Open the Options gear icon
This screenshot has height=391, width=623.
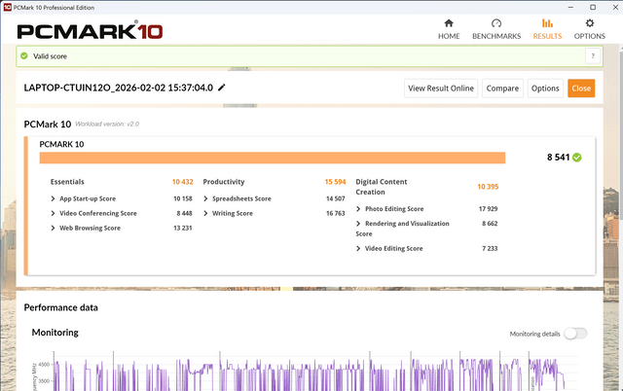click(590, 23)
